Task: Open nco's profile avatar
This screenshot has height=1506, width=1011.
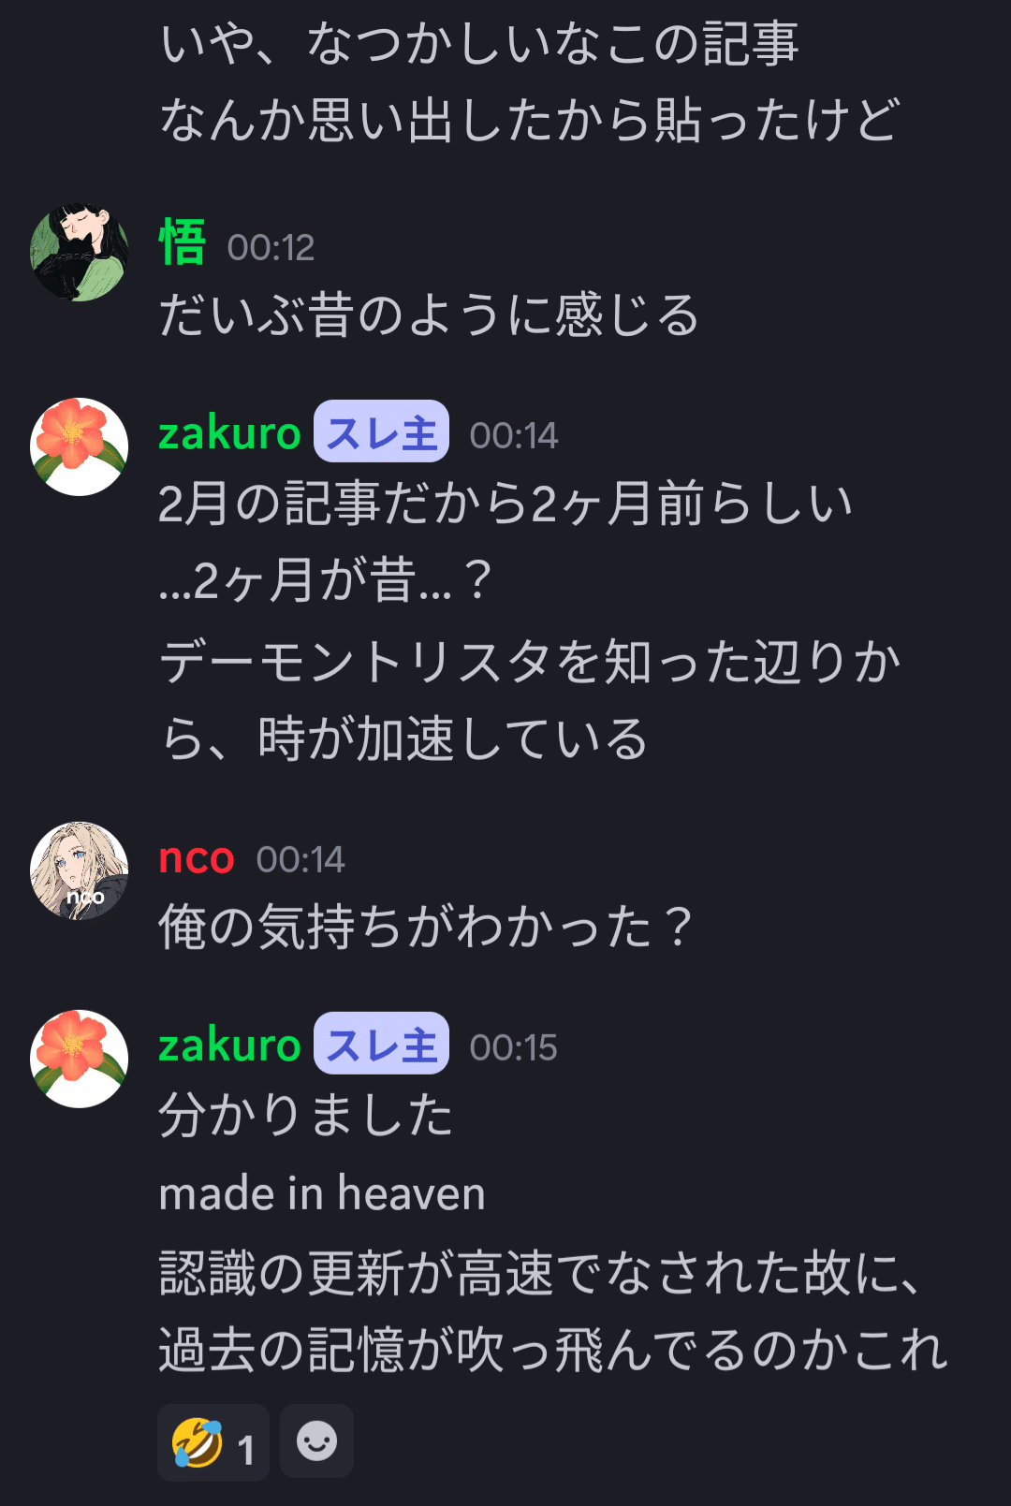Action: click(80, 870)
